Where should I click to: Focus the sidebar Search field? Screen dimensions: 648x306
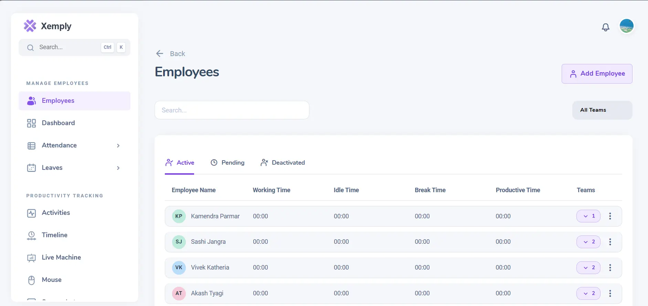point(75,47)
